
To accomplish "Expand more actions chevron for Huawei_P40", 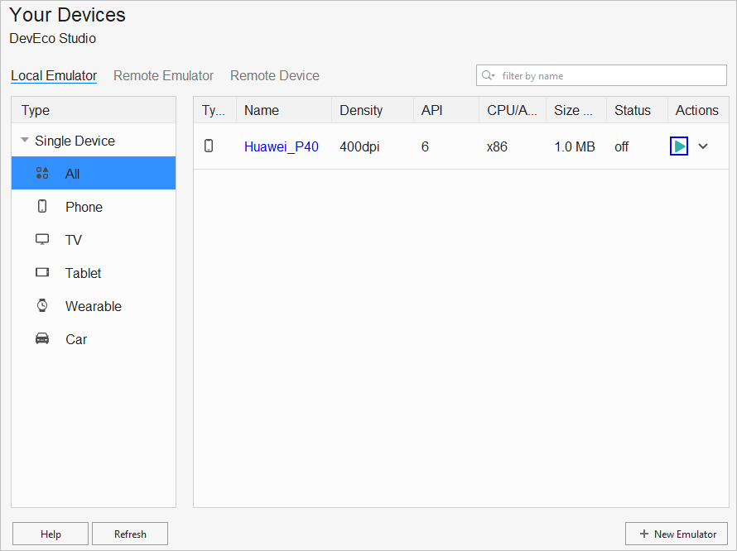I will (703, 146).
